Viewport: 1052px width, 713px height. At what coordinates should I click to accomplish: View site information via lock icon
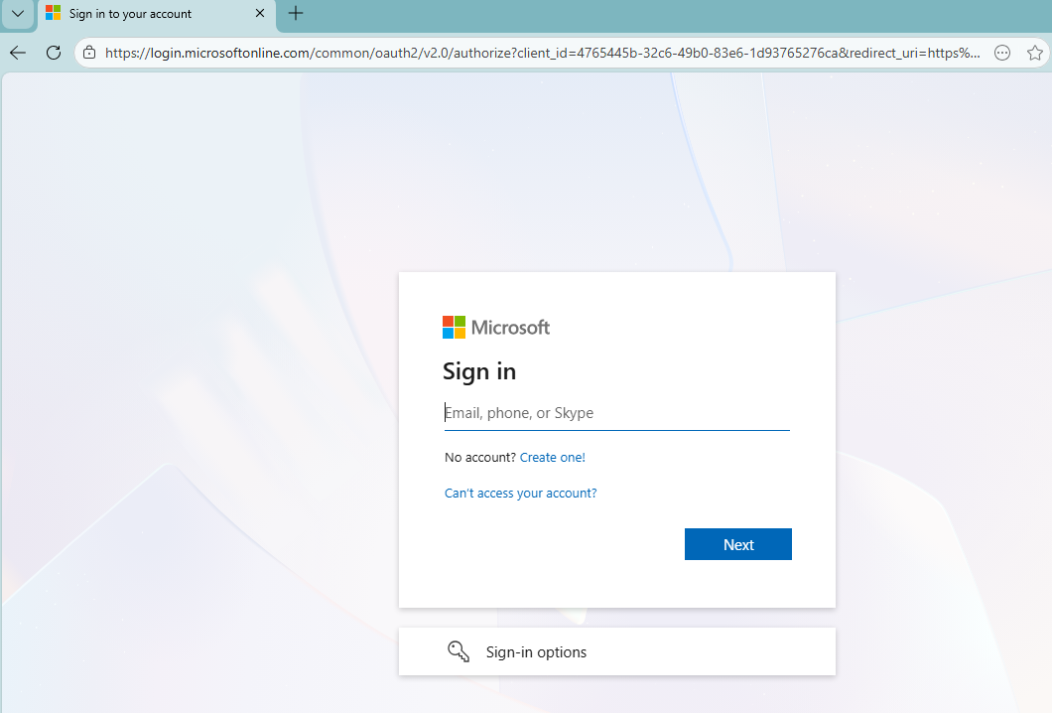pos(89,53)
